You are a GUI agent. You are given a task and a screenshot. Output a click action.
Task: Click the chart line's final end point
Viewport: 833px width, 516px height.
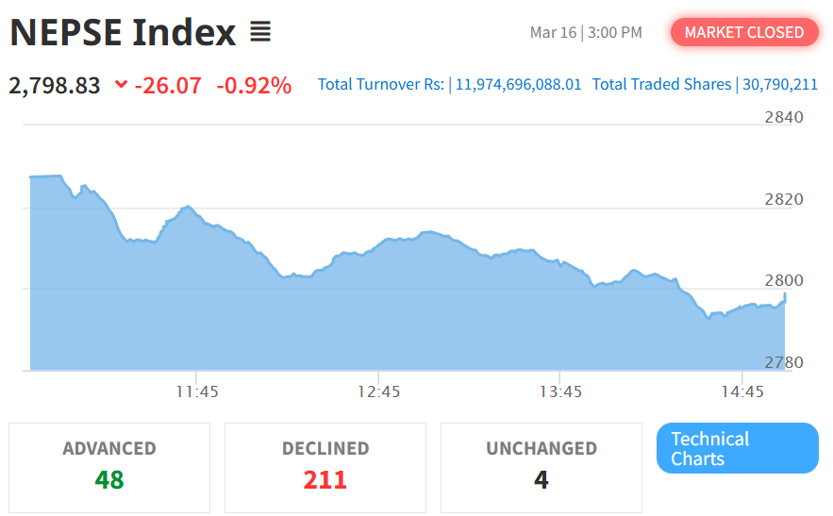click(785, 294)
